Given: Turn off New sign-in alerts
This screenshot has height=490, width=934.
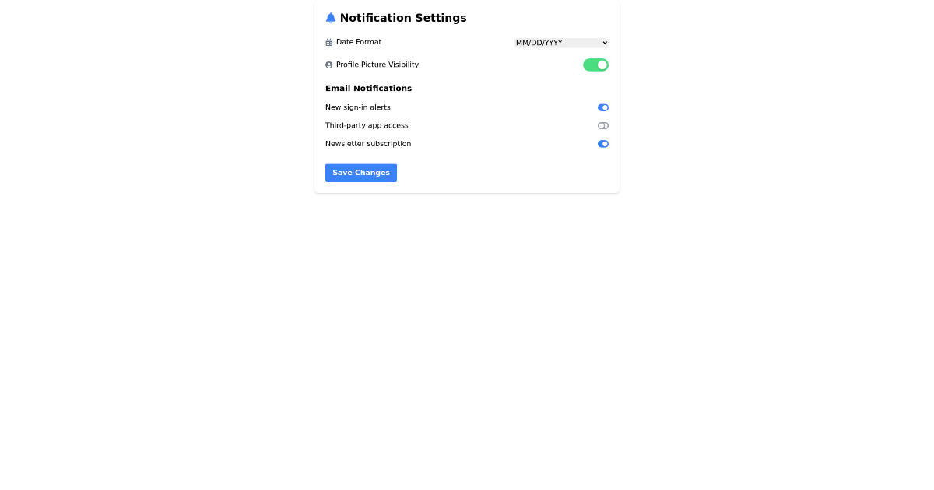Looking at the screenshot, I should (603, 107).
